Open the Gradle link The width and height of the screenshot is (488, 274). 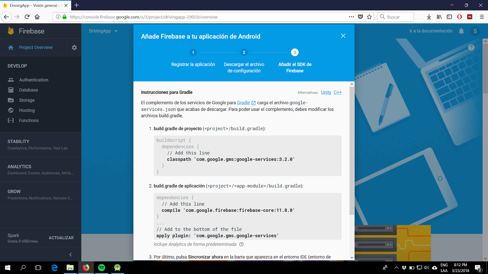243,103
